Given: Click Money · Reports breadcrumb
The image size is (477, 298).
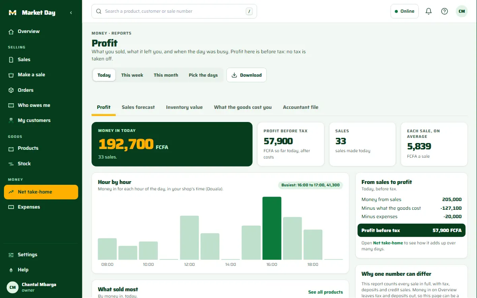Looking at the screenshot, I should [x=111, y=33].
